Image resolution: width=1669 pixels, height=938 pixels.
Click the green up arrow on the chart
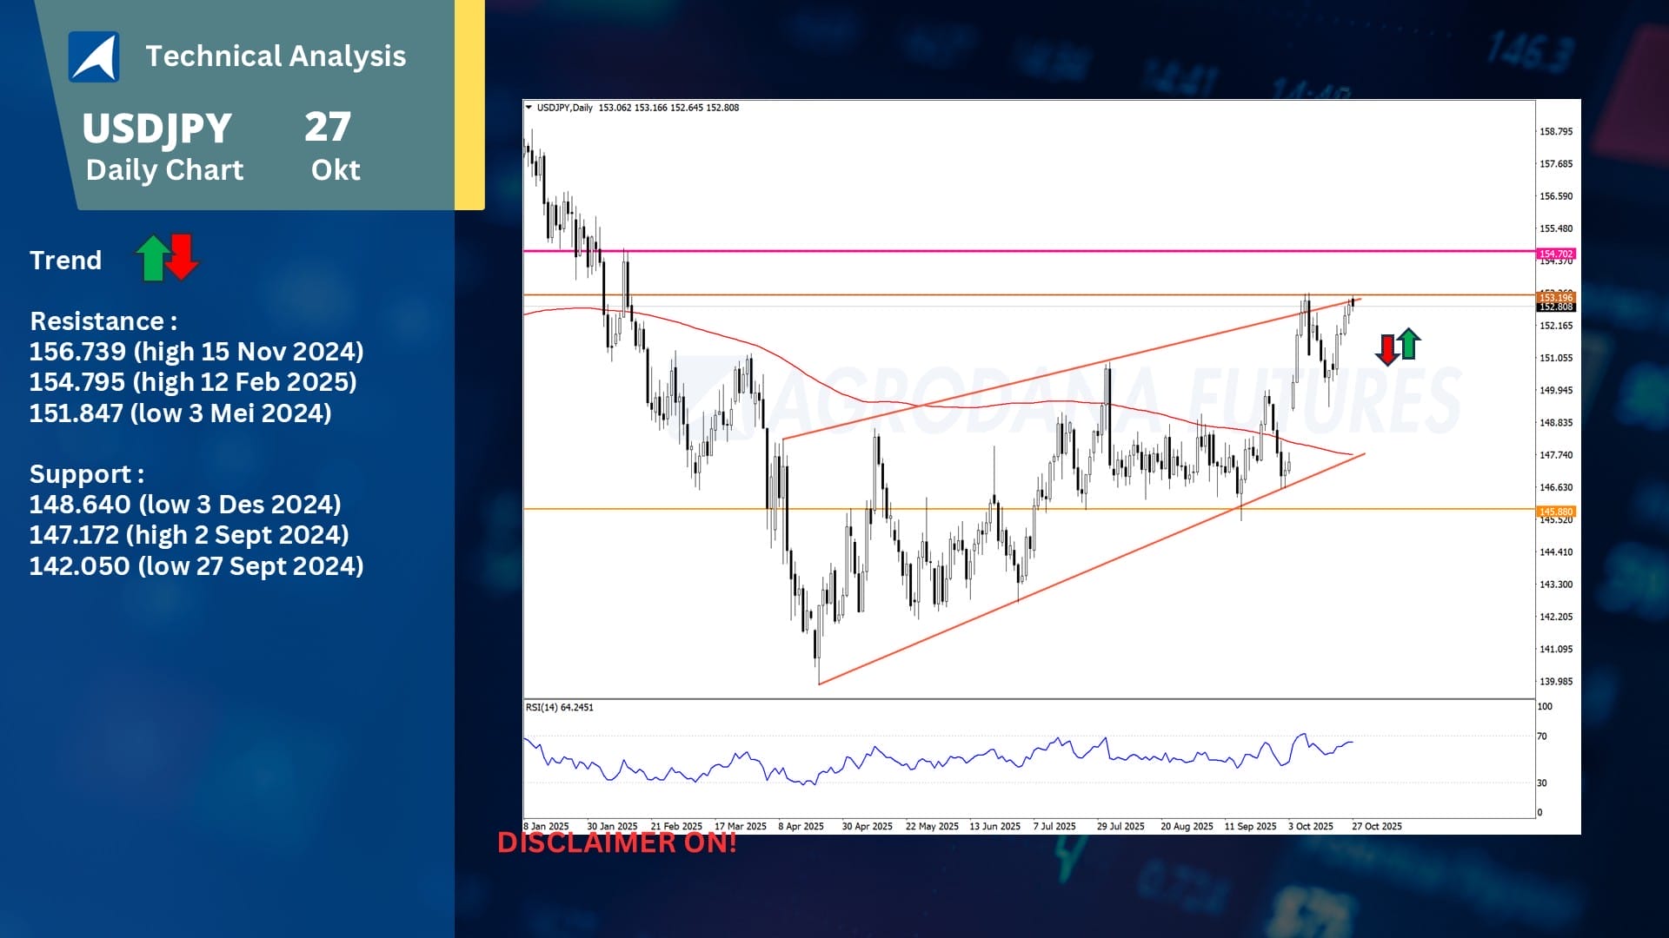pyautogui.click(x=1409, y=344)
